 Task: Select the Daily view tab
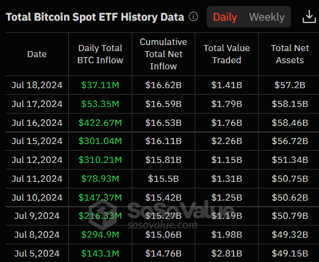[x=225, y=17]
